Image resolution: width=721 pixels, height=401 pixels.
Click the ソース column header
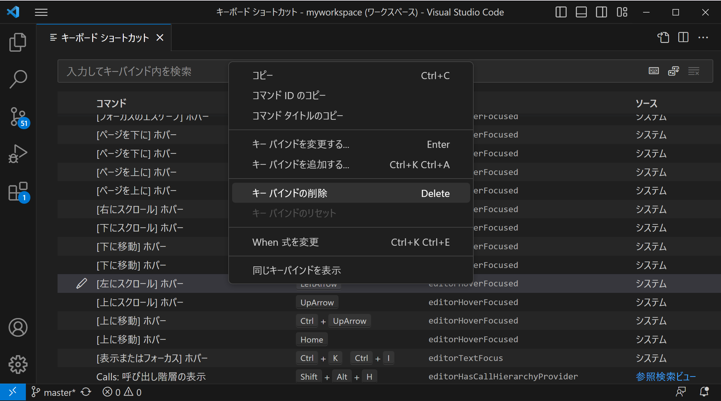647,103
